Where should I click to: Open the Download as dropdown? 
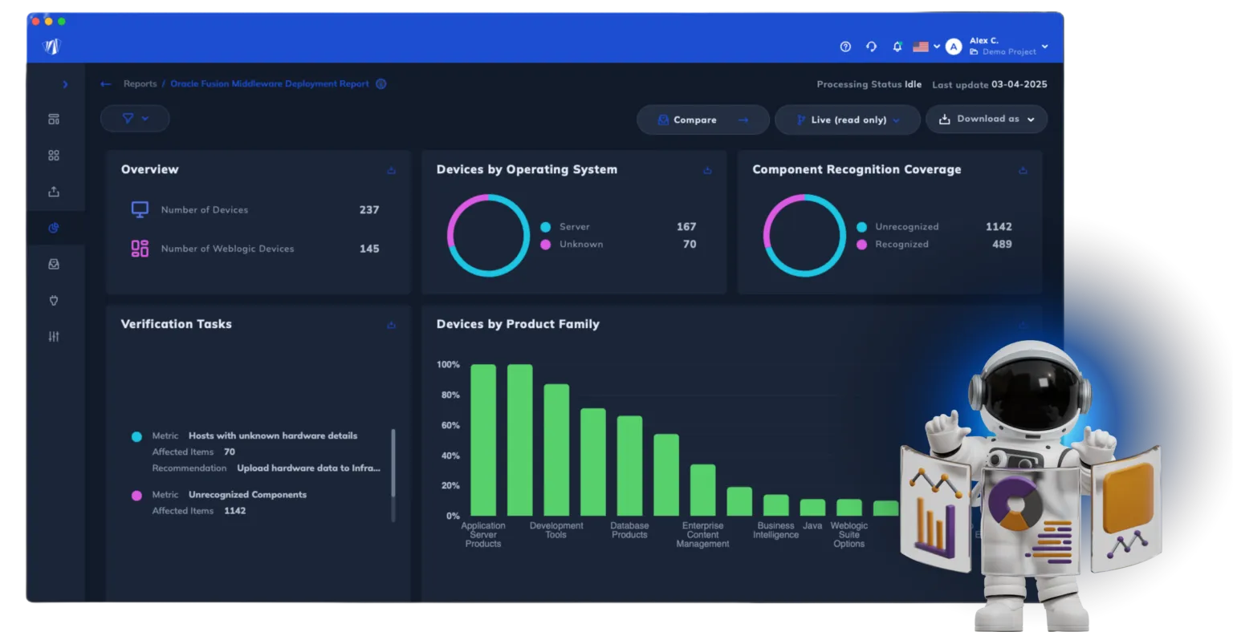click(x=987, y=120)
